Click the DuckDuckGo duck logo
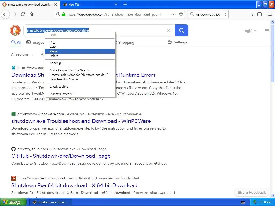The height and width of the screenshot is (206, 275). [x=15, y=30]
